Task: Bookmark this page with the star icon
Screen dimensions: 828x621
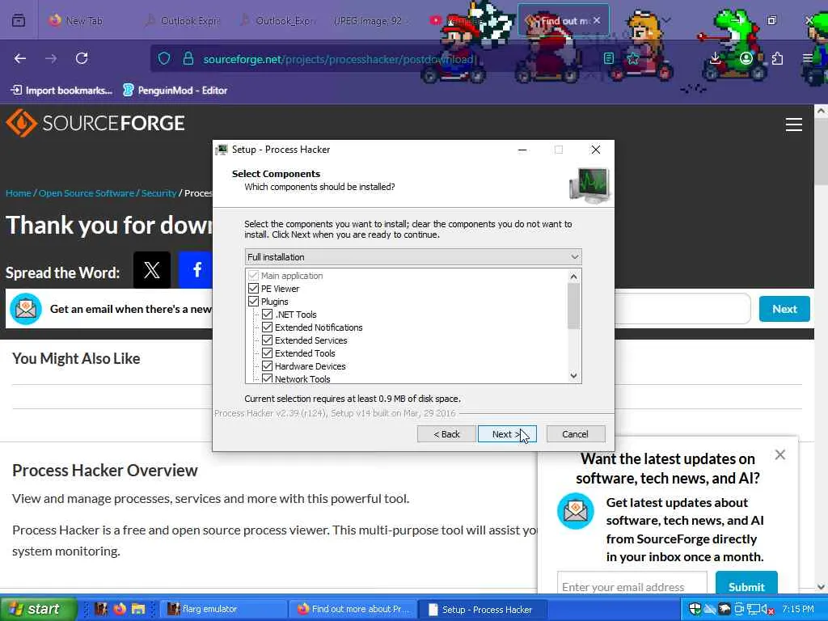Action: click(x=633, y=58)
